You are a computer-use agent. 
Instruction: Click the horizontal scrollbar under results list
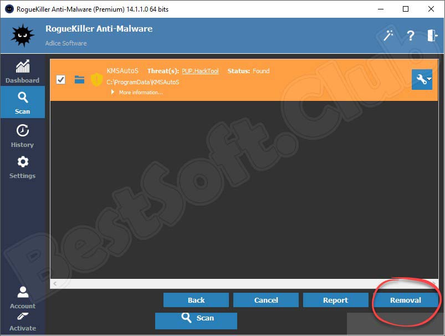(244, 283)
